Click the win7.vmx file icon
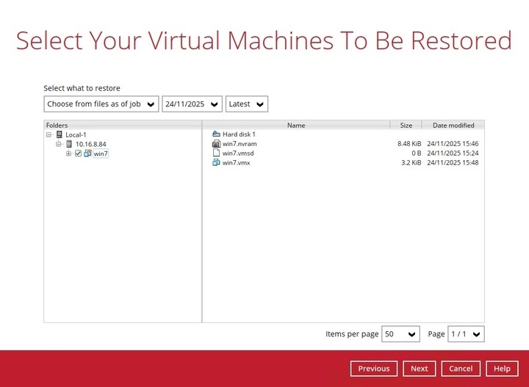The width and height of the screenshot is (529, 387). 216,162
